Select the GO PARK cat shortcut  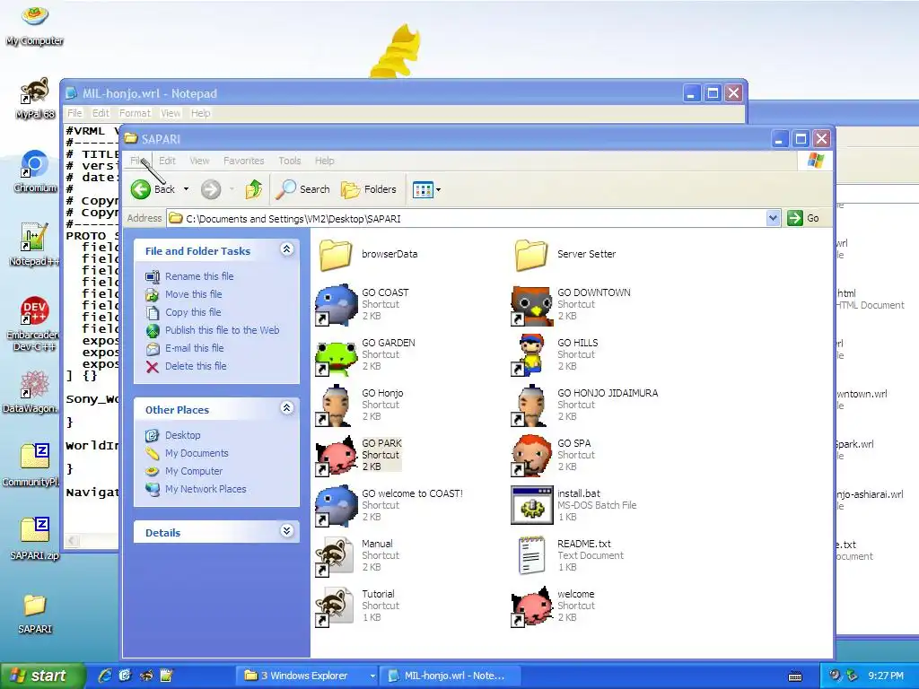(336, 456)
